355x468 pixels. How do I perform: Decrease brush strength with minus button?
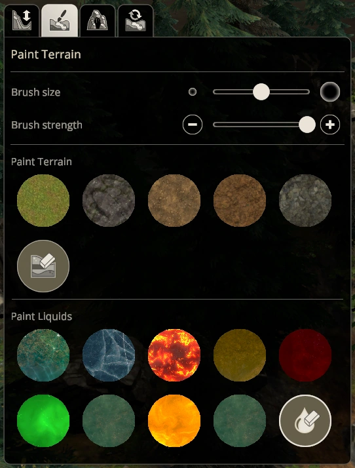coord(193,125)
